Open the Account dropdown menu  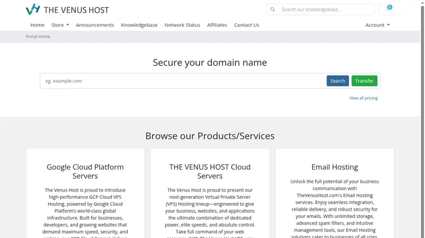(377, 25)
